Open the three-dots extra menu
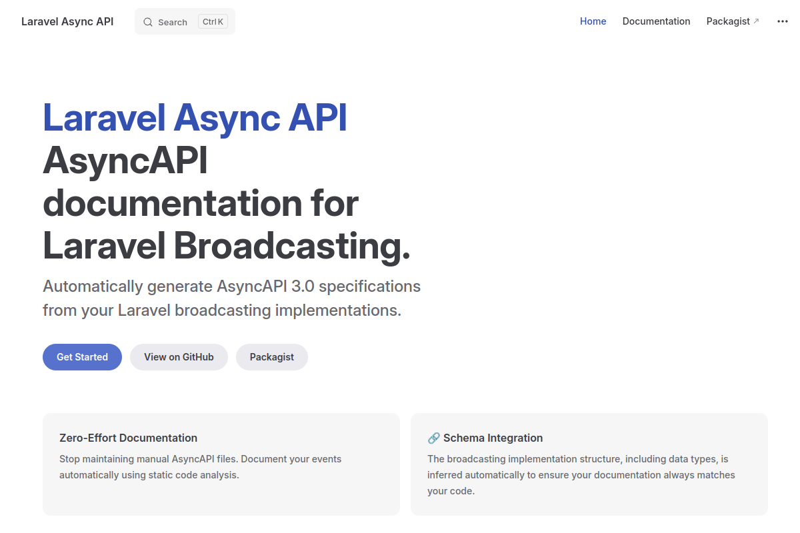Viewport: 800px width, 533px height. click(x=783, y=21)
